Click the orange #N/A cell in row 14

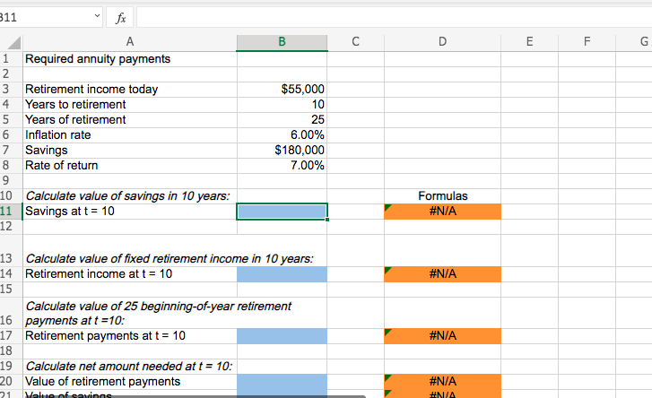point(442,274)
